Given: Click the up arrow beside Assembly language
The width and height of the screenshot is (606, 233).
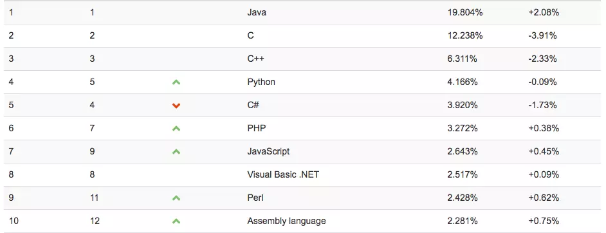Looking at the screenshot, I should pos(176,221).
